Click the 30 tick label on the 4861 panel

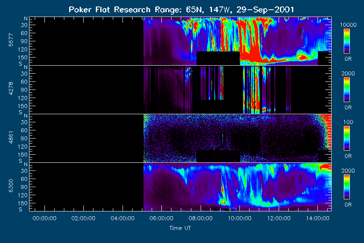24,122
